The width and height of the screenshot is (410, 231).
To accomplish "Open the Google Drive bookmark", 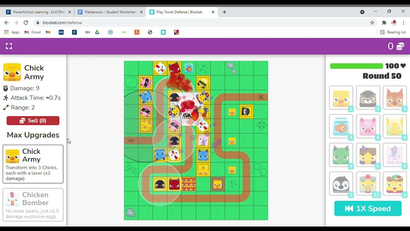I will (x=97, y=32).
